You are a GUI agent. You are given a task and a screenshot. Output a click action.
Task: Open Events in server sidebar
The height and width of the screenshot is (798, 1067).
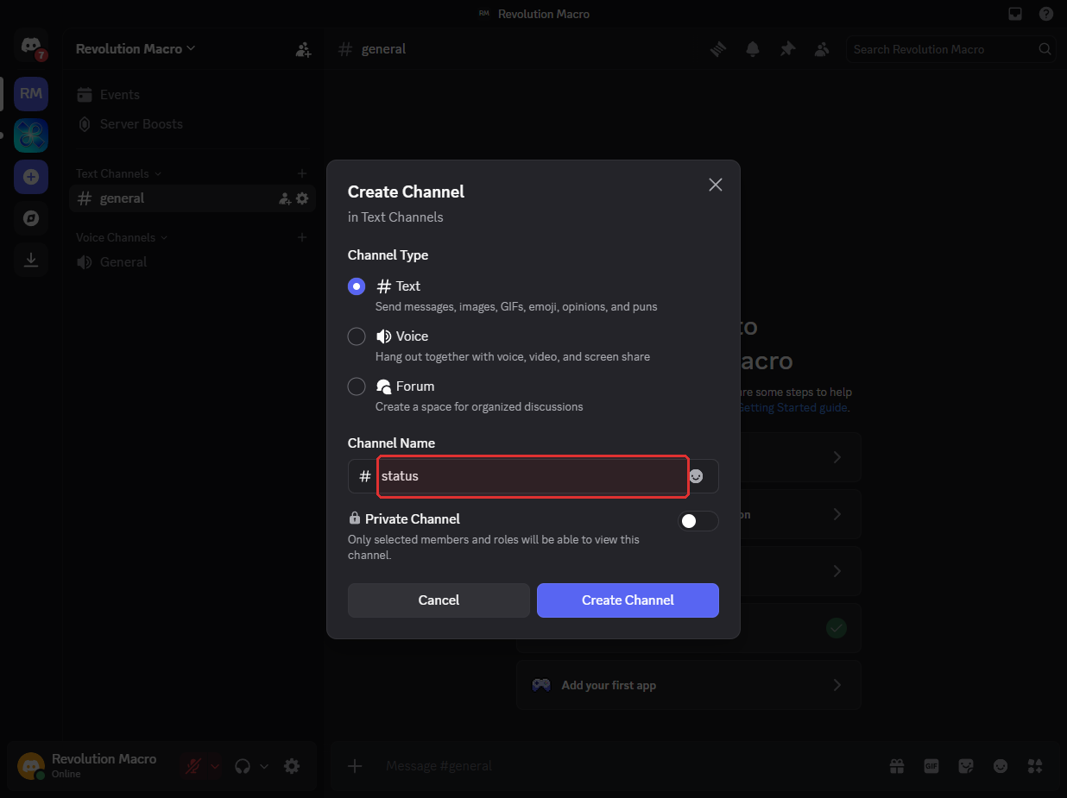(193, 95)
